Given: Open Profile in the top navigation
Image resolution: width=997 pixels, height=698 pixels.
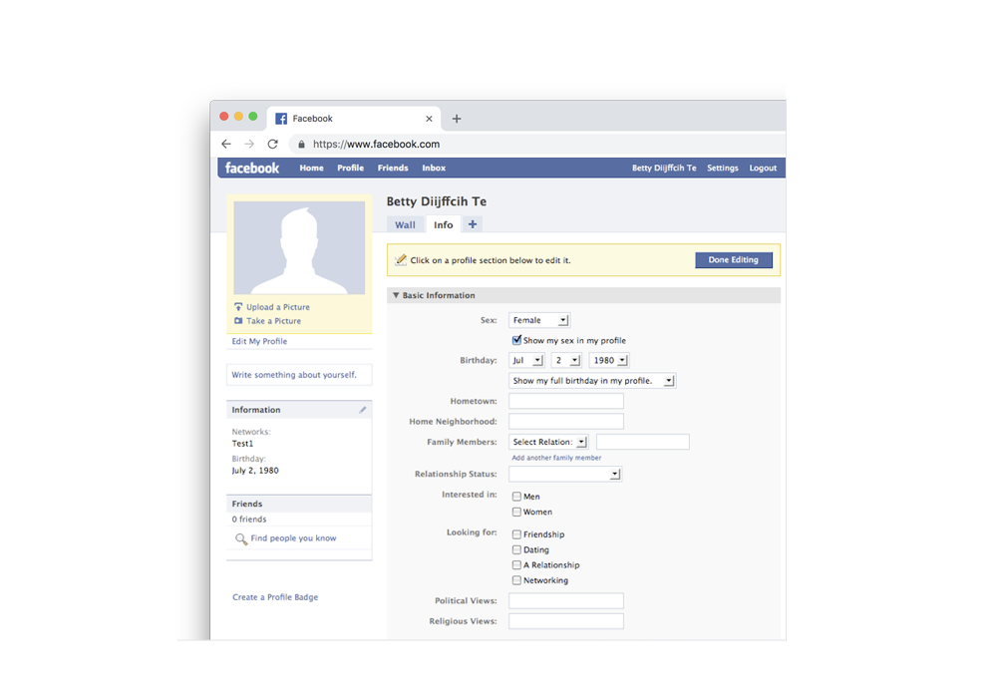Looking at the screenshot, I should pos(350,168).
